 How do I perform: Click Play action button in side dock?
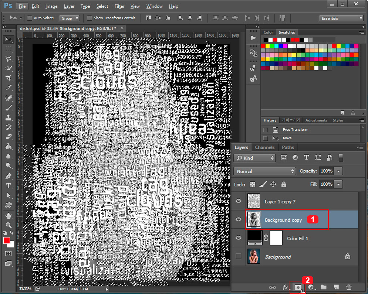click(253, 38)
